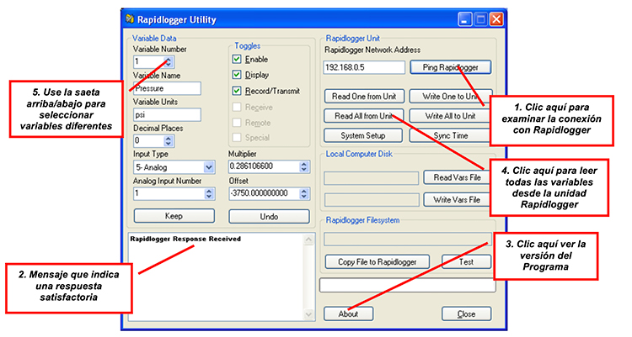Click 'Rapidlogger Response Received' message text
Viewport: 632px width, 337px height.
click(185, 239)
